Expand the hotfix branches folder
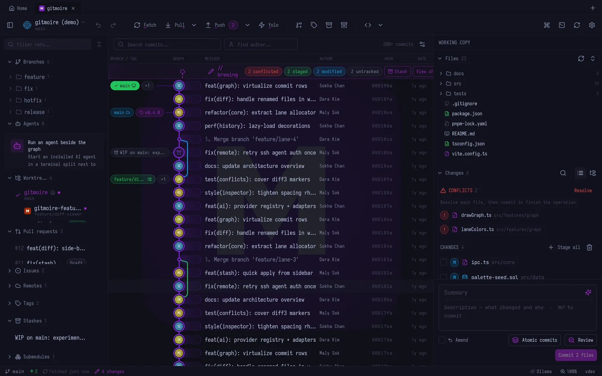 (x=10, y=100)
